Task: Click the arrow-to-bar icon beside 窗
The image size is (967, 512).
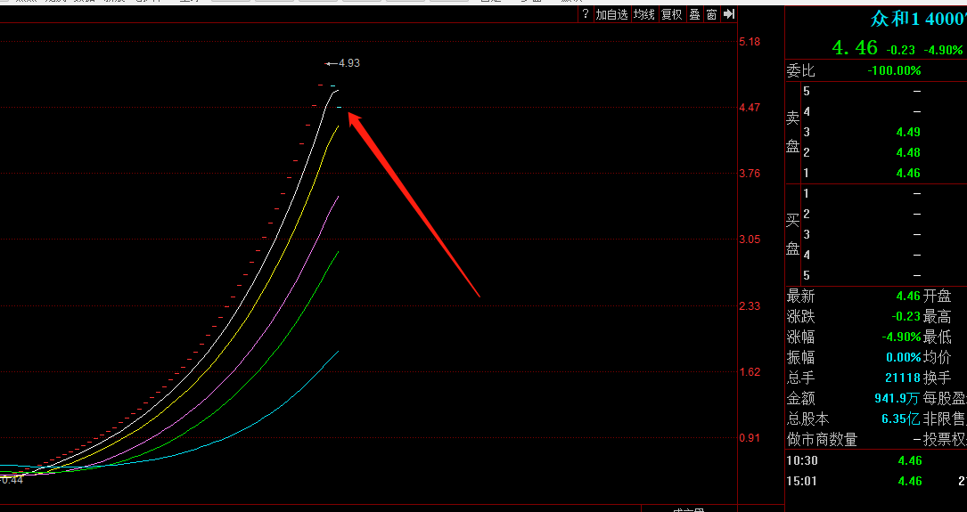Action: [730, 14]
